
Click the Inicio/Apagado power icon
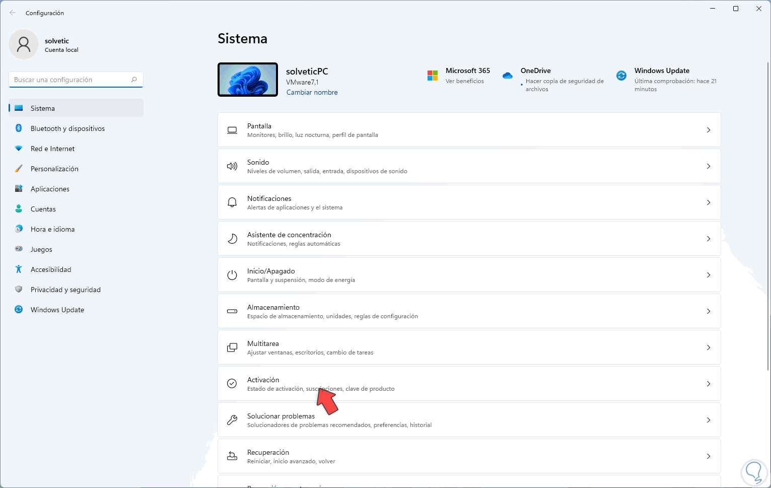pos(232,275)
